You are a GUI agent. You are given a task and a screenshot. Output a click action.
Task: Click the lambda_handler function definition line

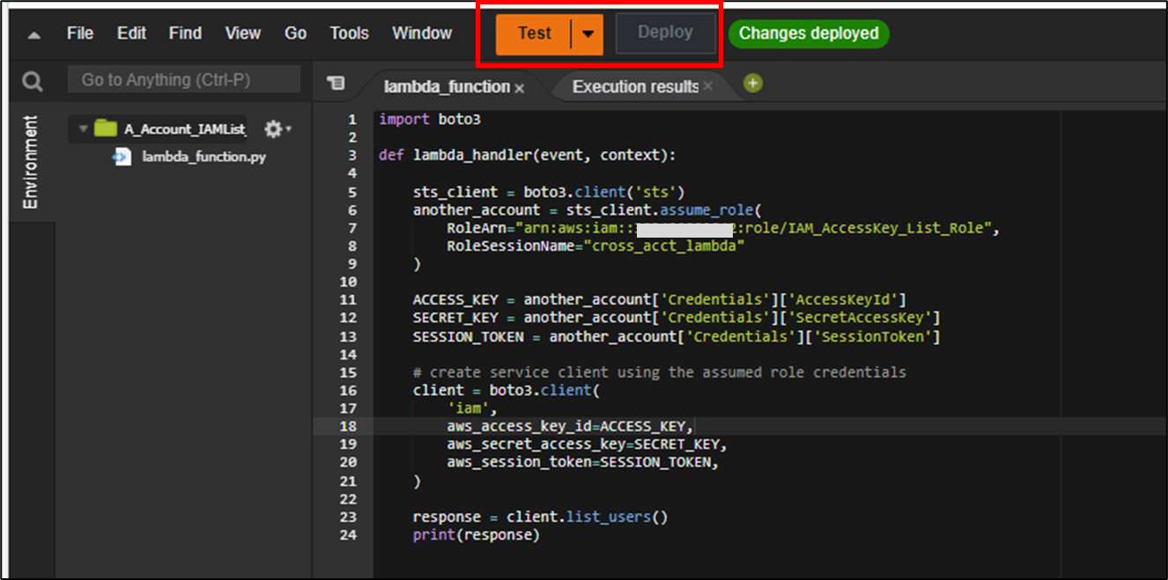527,155
